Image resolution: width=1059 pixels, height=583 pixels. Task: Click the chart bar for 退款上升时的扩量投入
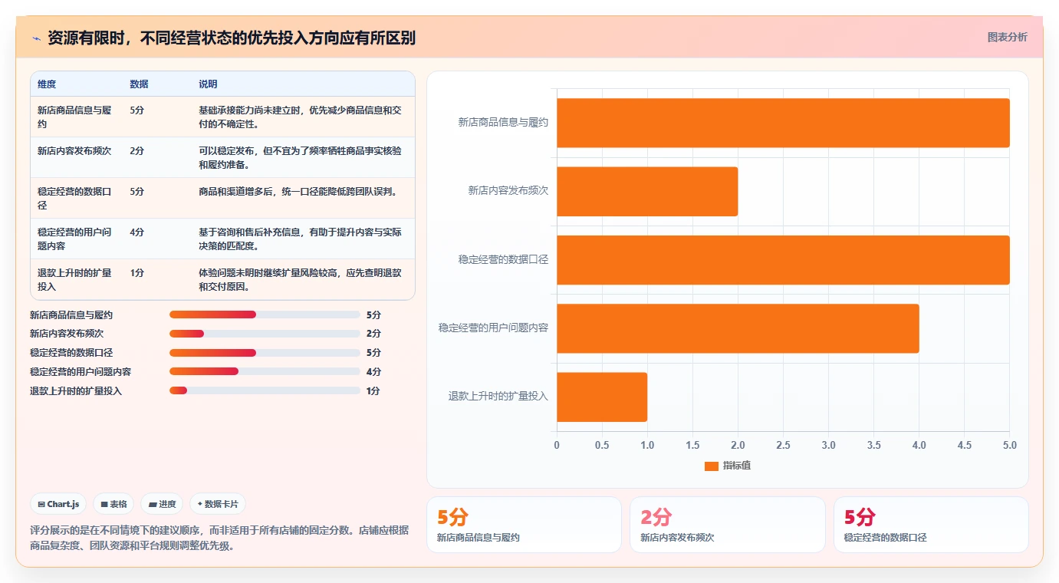click(x=602, y=397)
